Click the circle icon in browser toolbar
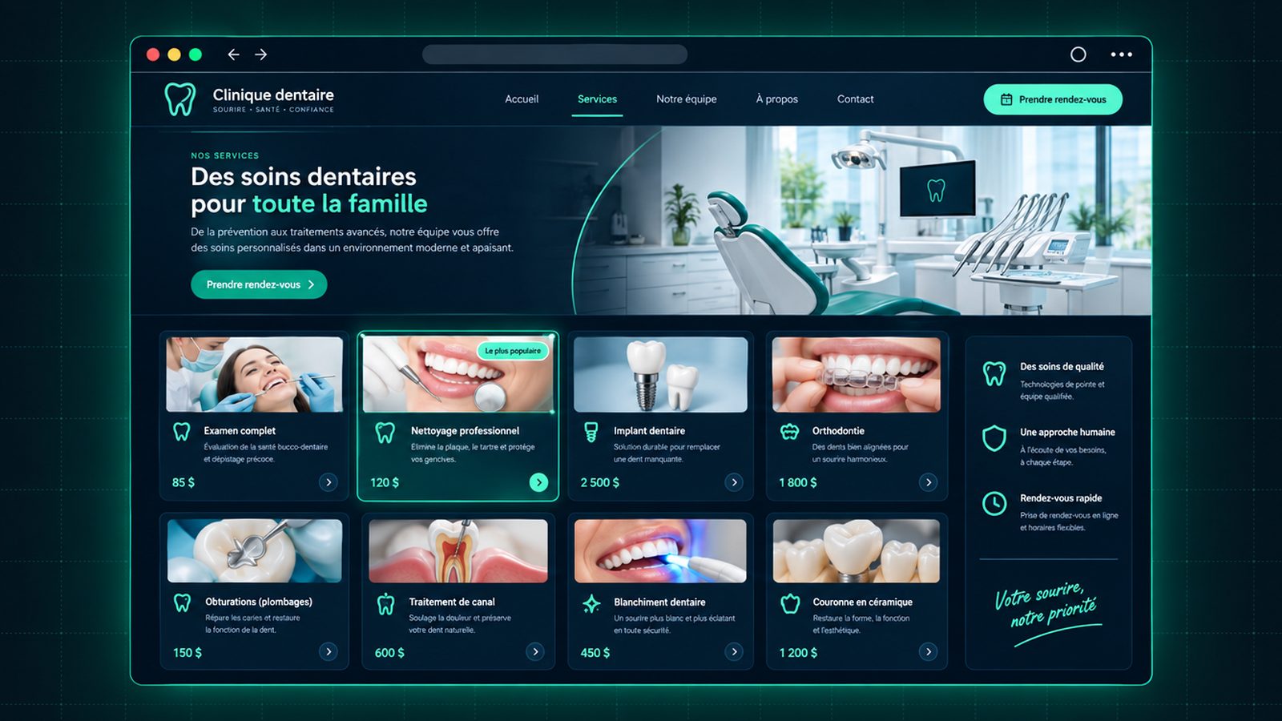Image resolution: width=1282 pixels, height=721 pixels. coord(1078,54)
